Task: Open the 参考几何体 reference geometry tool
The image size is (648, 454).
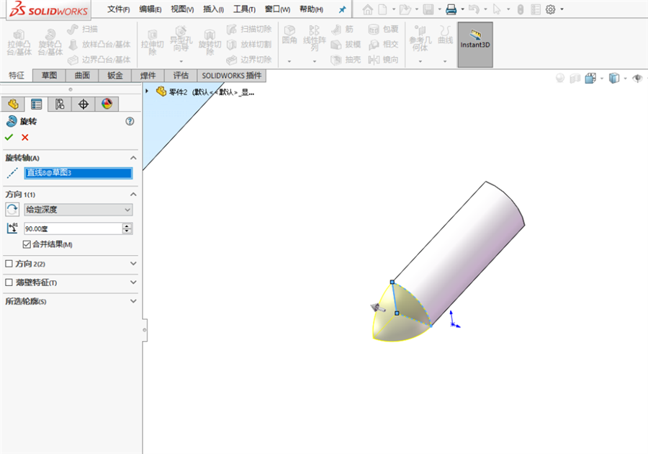Action: [x=420, y=38]
